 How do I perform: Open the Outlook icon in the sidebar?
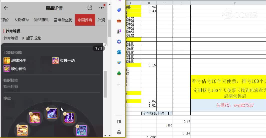[119, 52]
